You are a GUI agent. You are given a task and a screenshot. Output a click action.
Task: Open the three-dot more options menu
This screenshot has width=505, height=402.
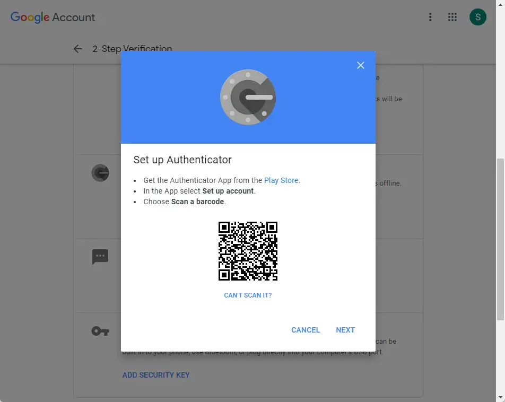(430, 17)
